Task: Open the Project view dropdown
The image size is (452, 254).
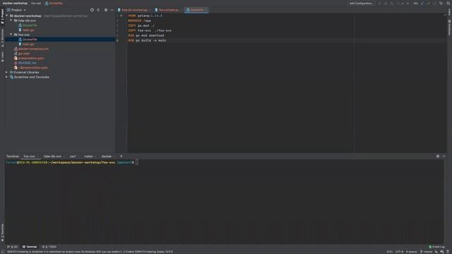Action: [16, 10]
